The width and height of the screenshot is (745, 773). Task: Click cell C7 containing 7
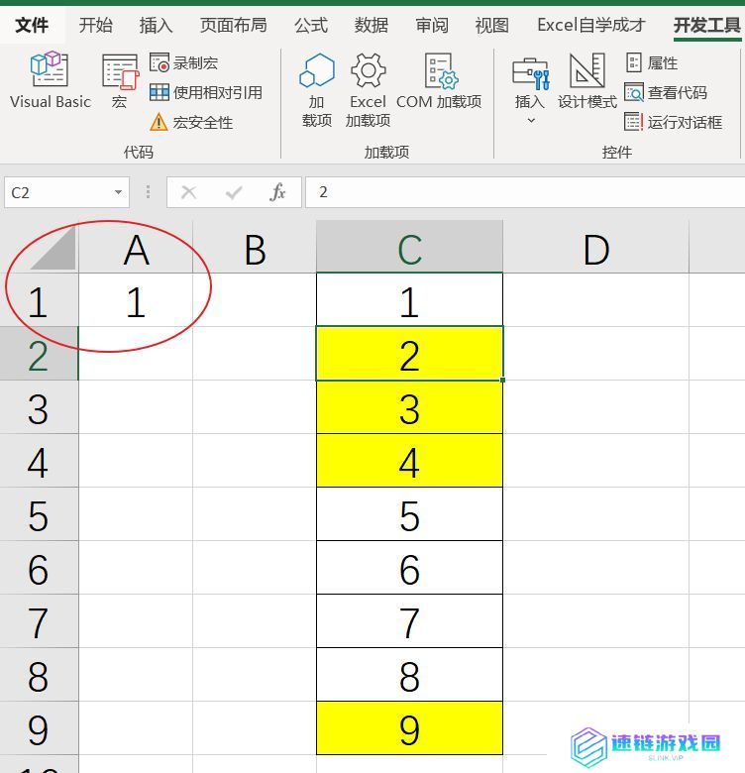pyautogui.click(x=409, y=621)
